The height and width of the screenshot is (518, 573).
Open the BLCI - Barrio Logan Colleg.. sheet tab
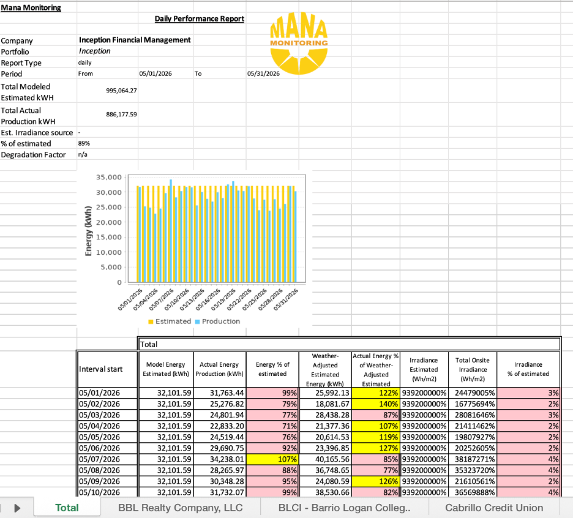pos(344,508)
